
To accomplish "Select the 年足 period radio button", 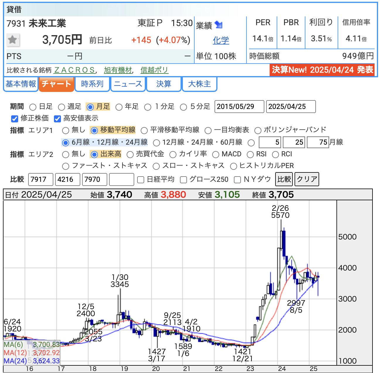I will click(x=119, y=107).
